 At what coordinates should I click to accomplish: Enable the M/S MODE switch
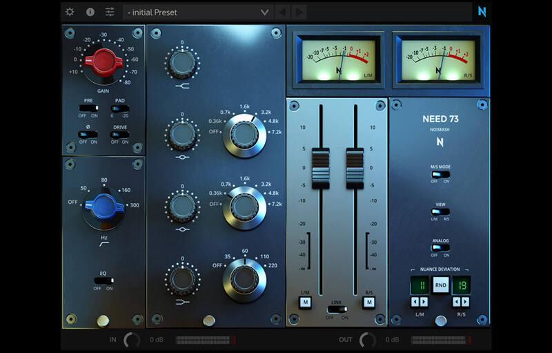click(440, 174)
